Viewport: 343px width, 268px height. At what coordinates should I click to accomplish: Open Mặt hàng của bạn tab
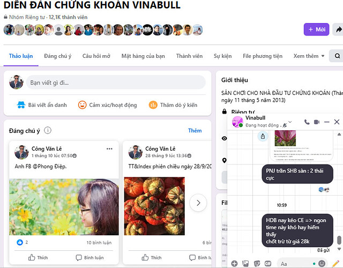point(143,56)
